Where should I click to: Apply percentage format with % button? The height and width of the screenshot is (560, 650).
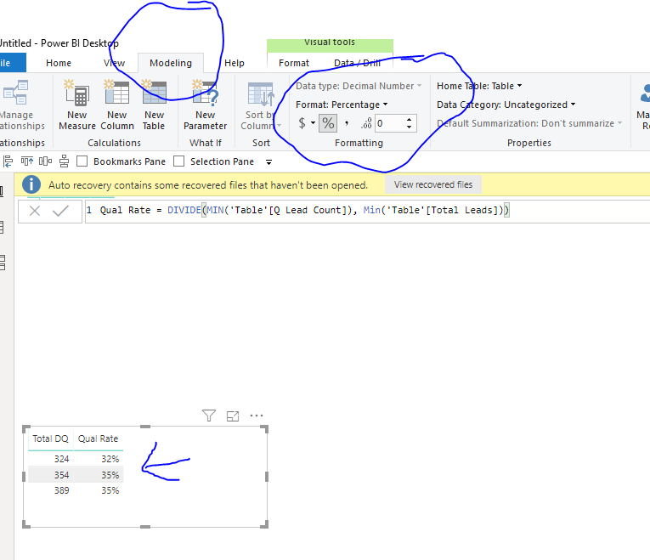pyautogui.click(x=328, y=123)
